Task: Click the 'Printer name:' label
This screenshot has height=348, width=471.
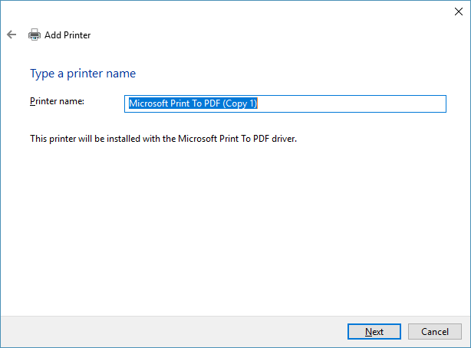Action: pos(57,101)
